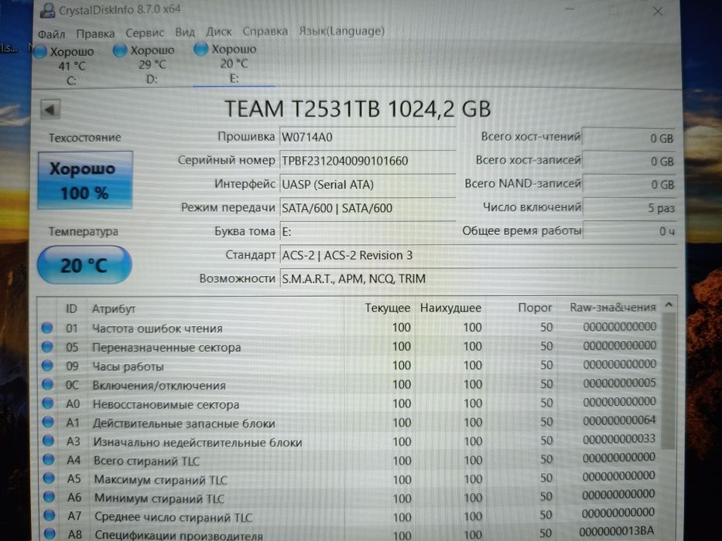This screenshot has width=722, height=541.
Task: Select disk C: at 41 °C
Action: coord(64,66)
